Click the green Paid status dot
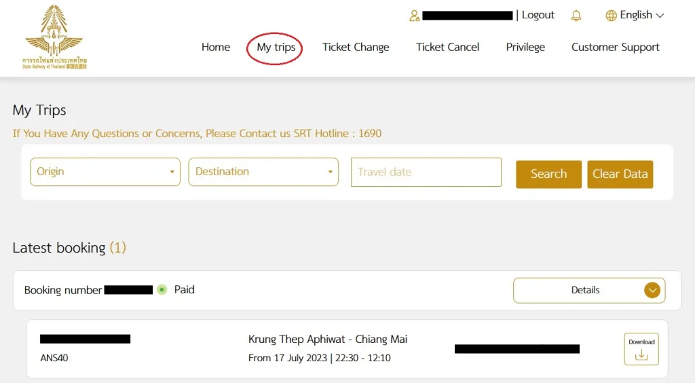This screenshot has width=695, height=383. (162, 289)
